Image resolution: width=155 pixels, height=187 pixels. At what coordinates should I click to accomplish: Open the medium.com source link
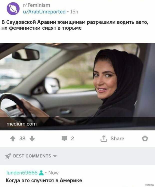[21, 124]
